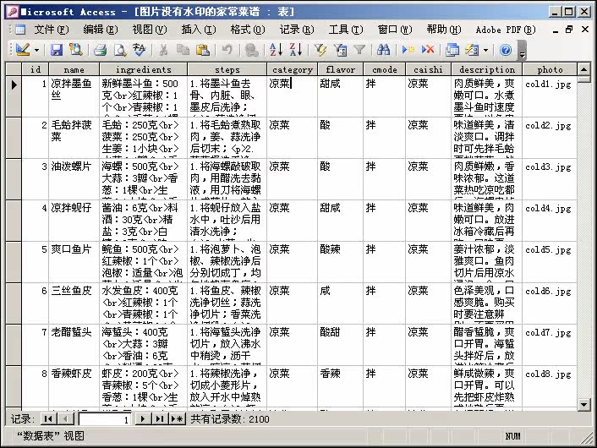This screenshot has height=448, width=597.
Task: Switch to Design view icon
Action: pyautogui.click(x=23, y=50)
